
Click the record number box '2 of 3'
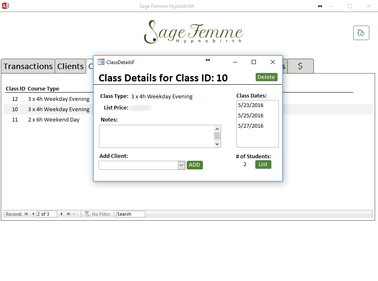click(x=46, y=214)
